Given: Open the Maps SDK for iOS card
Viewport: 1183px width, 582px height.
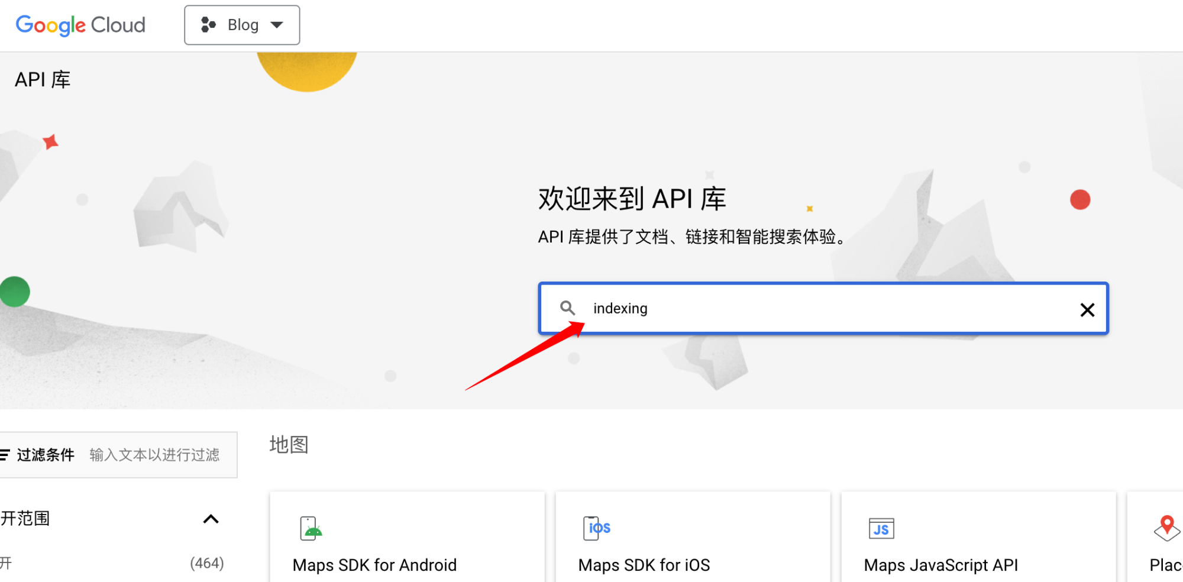Looking at the screenshot, I should click(693, 537).
